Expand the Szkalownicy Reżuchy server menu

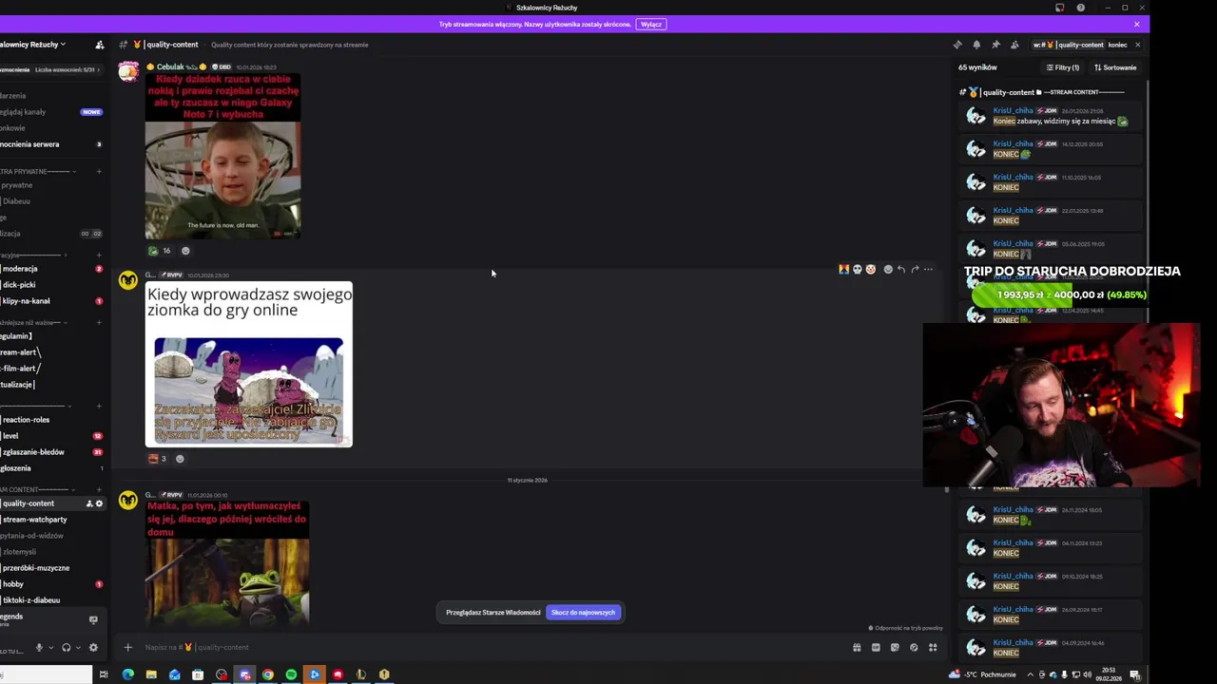coord(33,45)
